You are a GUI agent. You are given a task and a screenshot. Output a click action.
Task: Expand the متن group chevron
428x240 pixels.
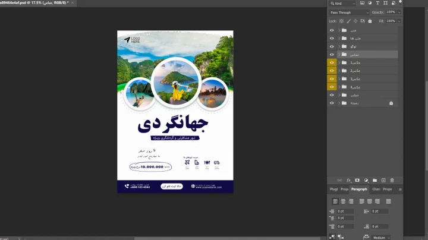coord(339,30)
